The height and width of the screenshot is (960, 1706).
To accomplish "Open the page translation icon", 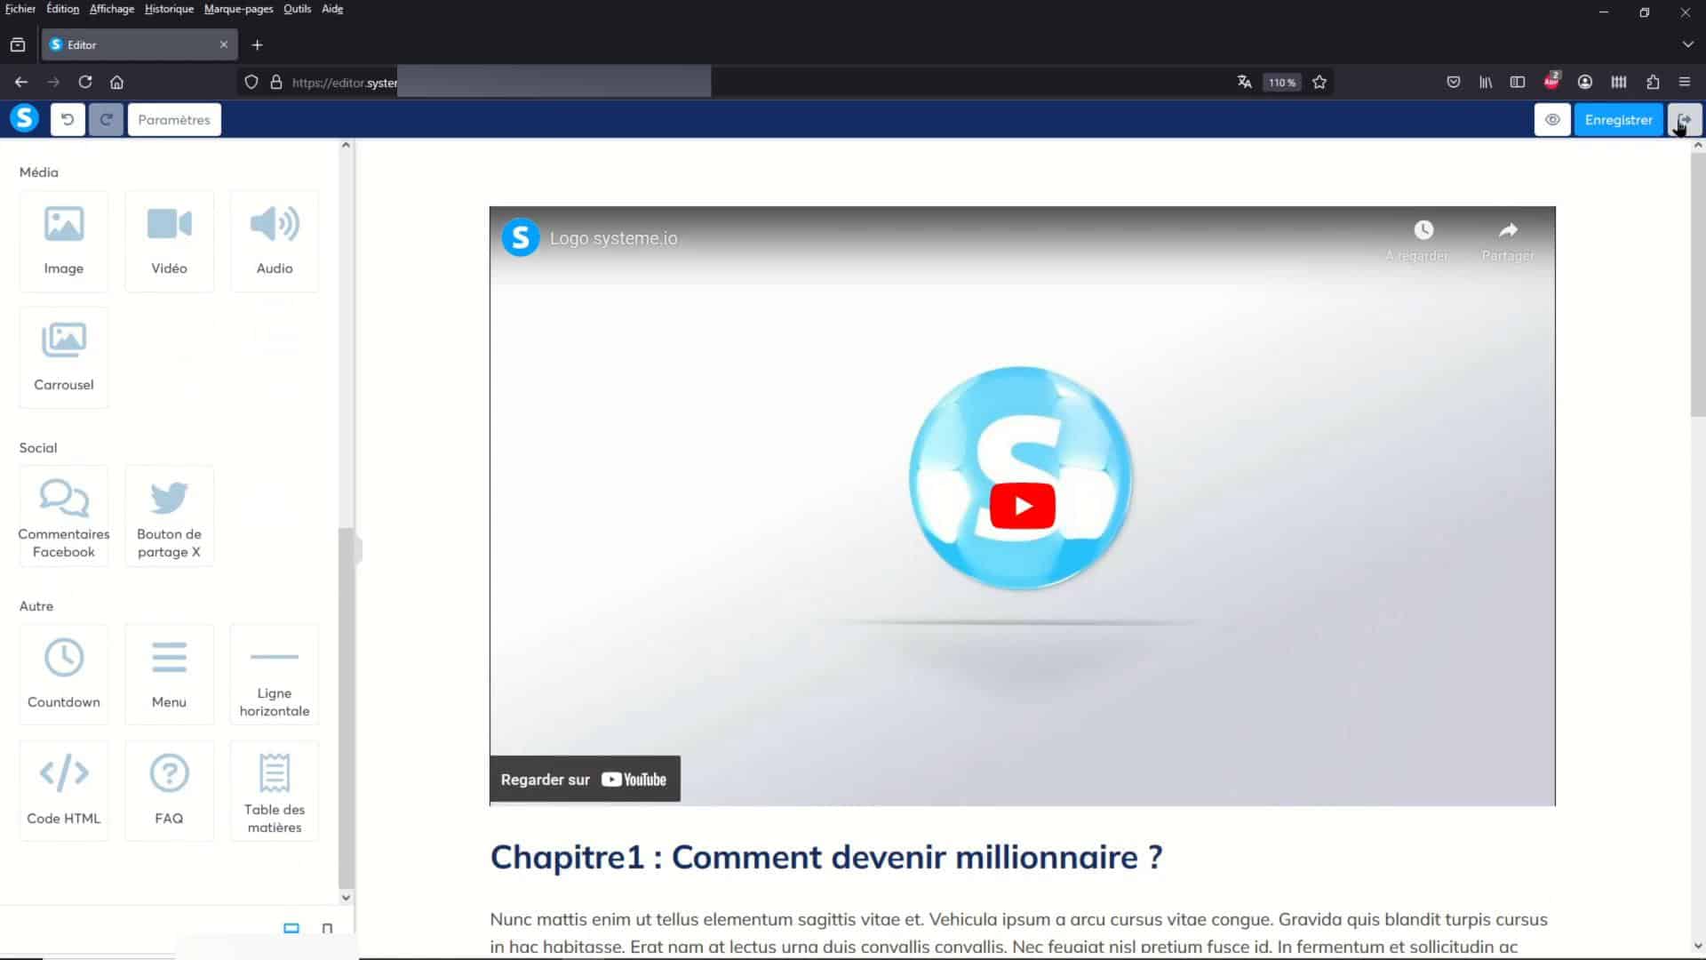I will (x=1244, y=82).
